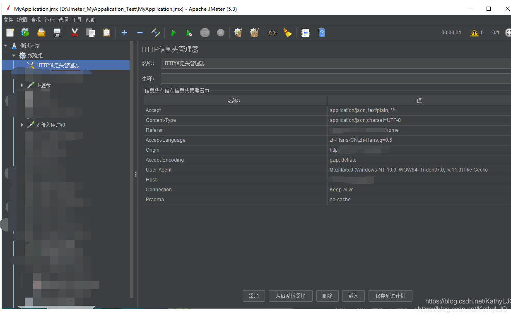Select the Origin header name cell
511x317 pixels.
235,150
